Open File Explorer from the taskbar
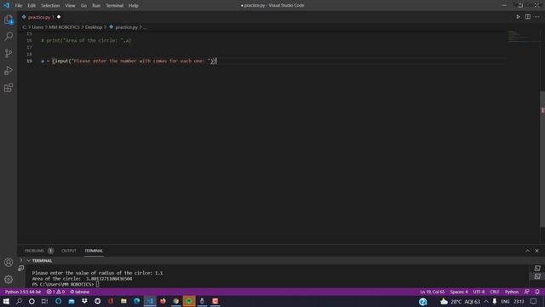Image resolution: width=545 pixels, height=307 pixels. [123, 301]
